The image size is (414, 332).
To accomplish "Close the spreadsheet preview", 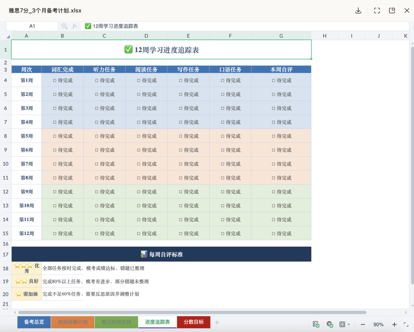I will click(x=407, y=11).
